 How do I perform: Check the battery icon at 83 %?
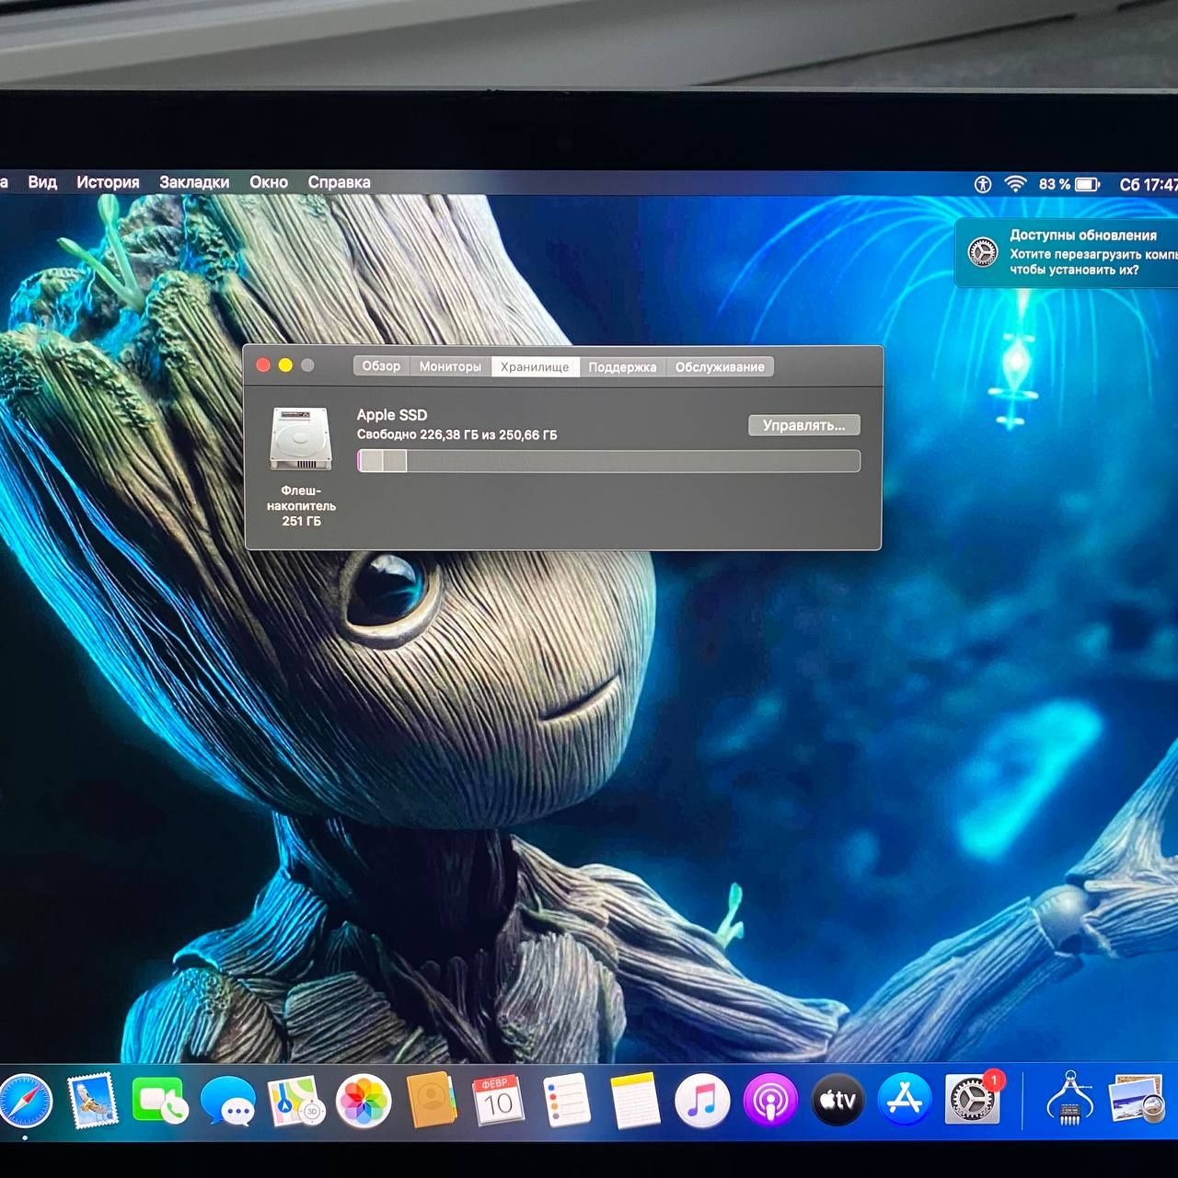point(1088,184)
